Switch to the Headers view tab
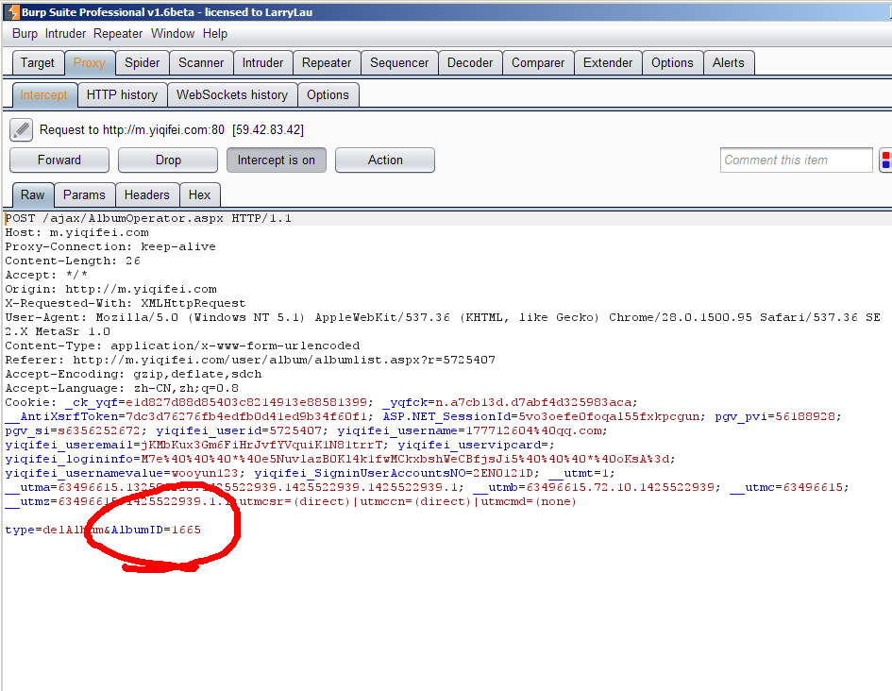This screenshot has height=691, width=892. click(x=146, y=195)
